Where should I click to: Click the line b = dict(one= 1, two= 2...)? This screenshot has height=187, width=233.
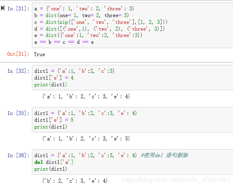point(81,15)
